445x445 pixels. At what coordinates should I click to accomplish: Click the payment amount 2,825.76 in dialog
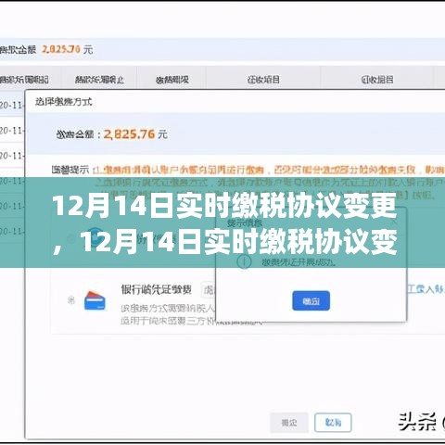[129, 134]
